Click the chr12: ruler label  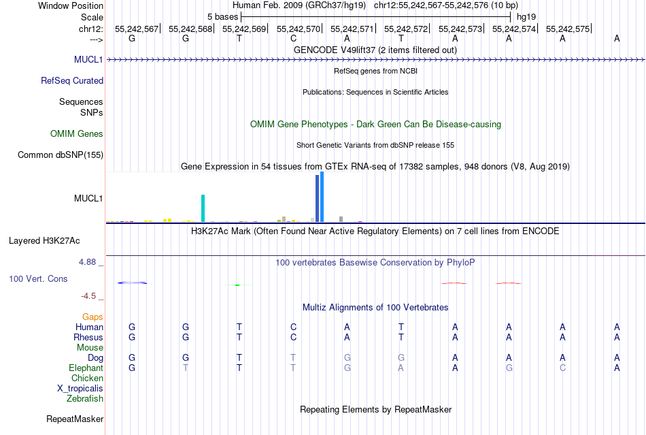[x=91, y=29]
